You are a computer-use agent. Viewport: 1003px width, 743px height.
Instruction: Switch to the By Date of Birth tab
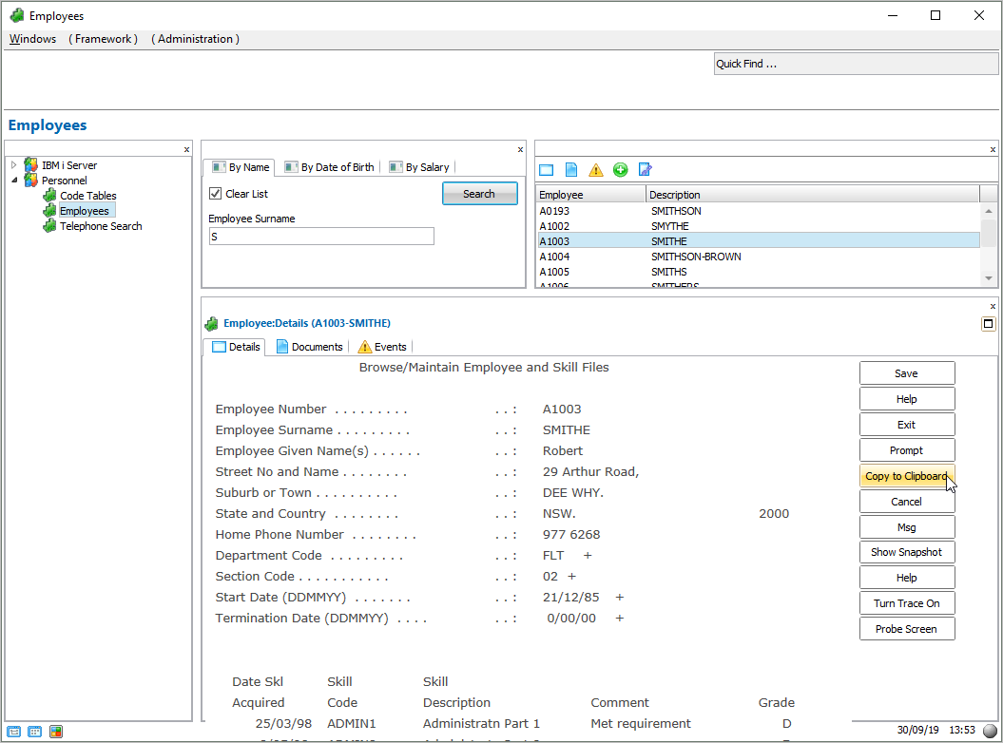[330, 167]
